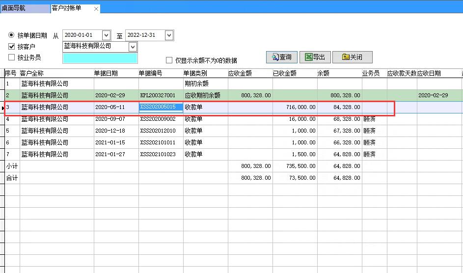The image size is (463, 273).
Task: Tick 仅显示余额不为0的数据 checkbox
Action: point(169,60)
